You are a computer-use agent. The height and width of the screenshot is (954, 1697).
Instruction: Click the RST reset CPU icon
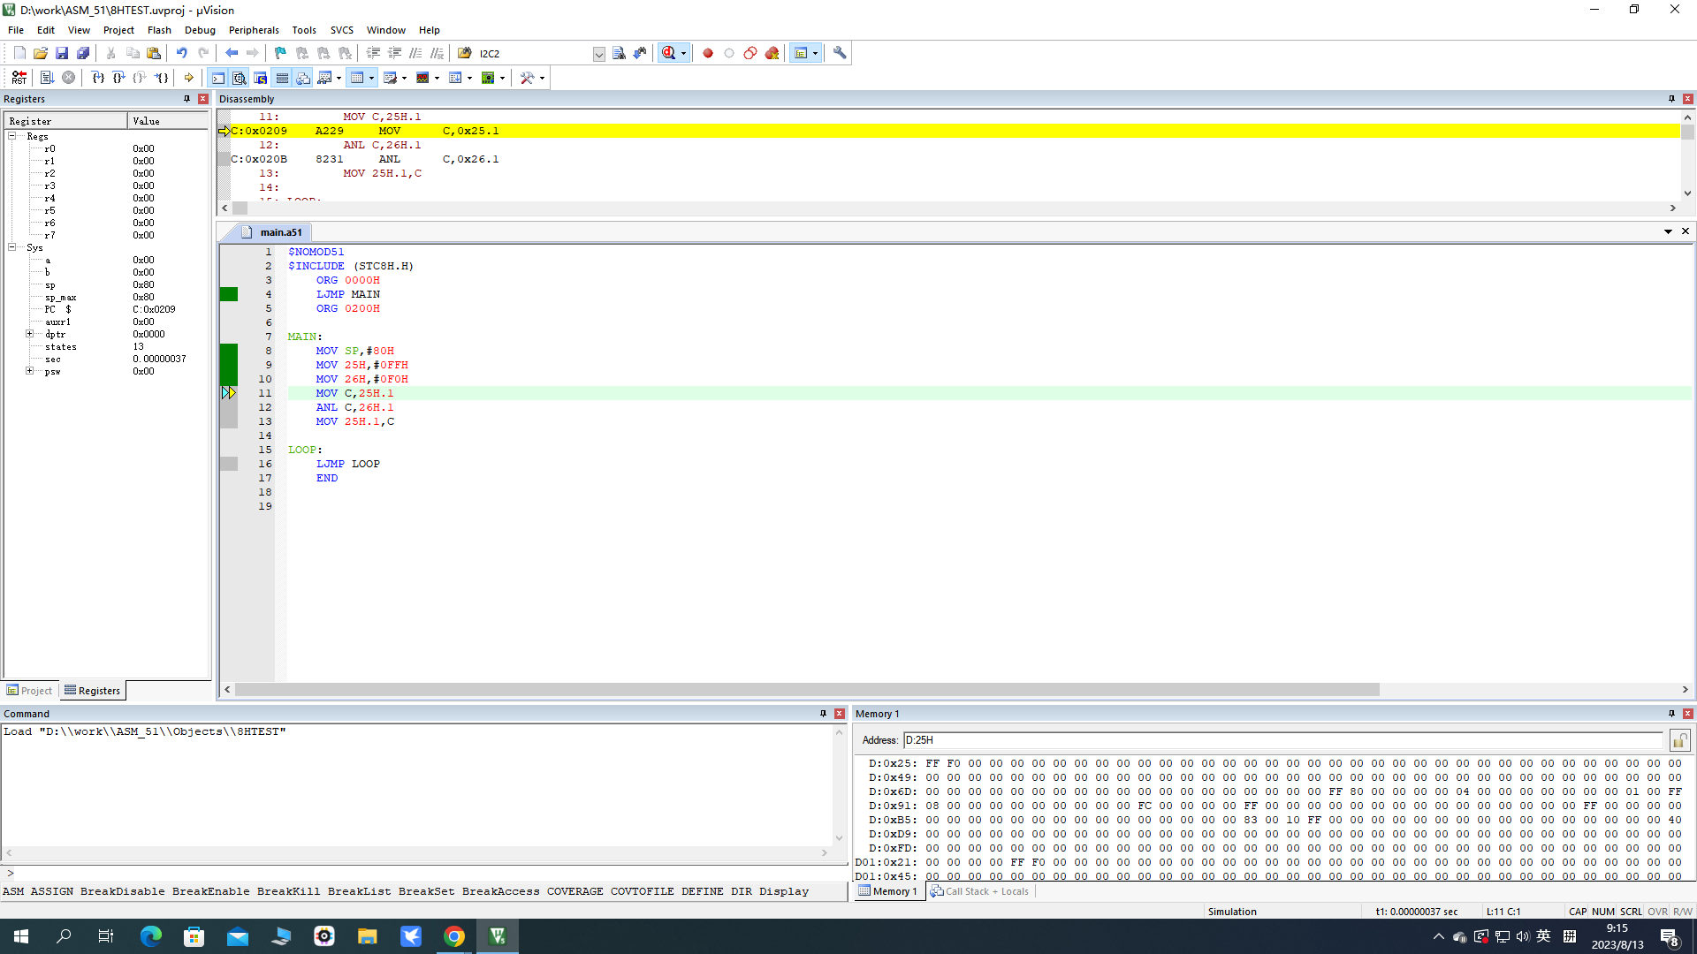tap(19, 78)
